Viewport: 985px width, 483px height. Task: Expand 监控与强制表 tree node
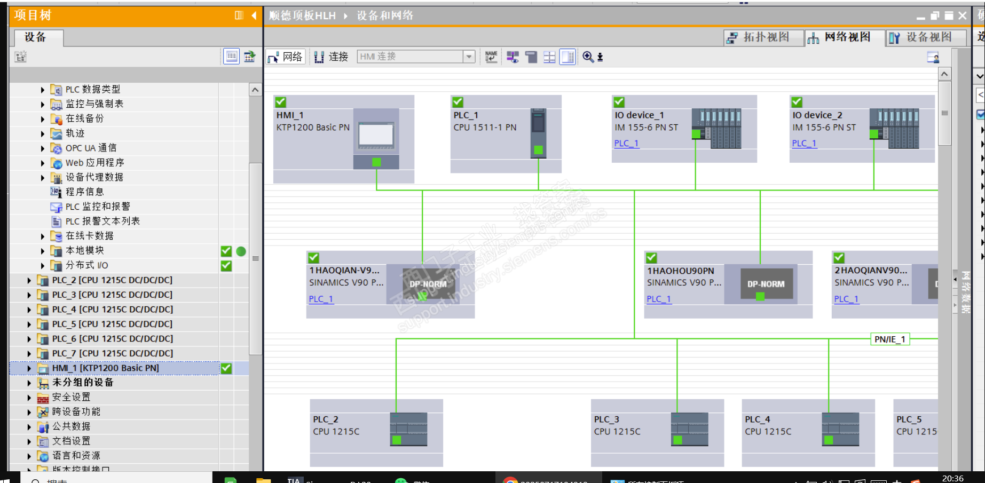coord(43,104)
